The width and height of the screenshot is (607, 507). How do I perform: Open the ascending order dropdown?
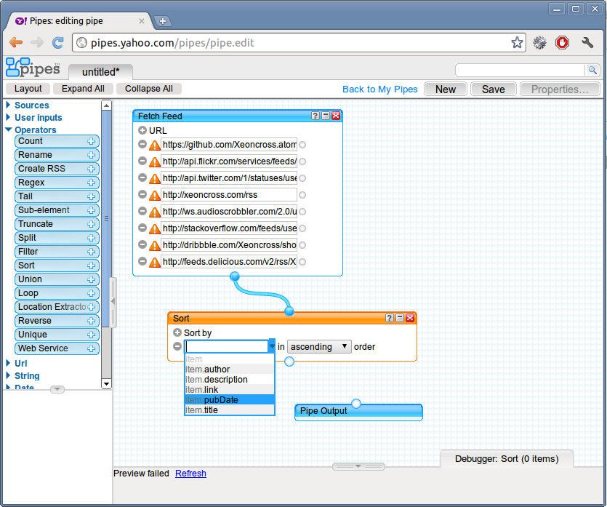[319, 347]
